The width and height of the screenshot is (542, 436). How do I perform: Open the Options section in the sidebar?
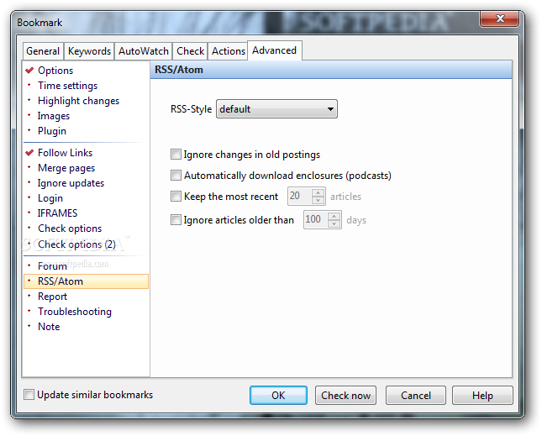tap(55, 71)
